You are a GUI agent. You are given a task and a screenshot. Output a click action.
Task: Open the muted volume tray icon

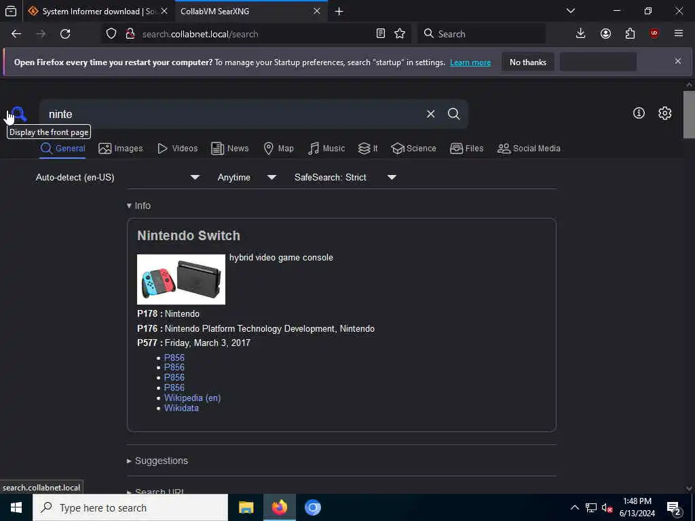607,507
